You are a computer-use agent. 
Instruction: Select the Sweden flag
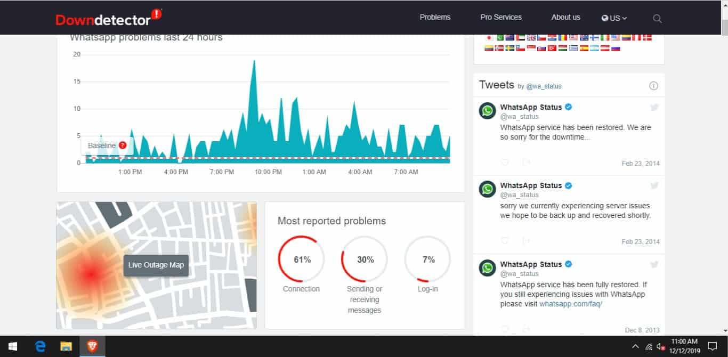coord(510,48)
